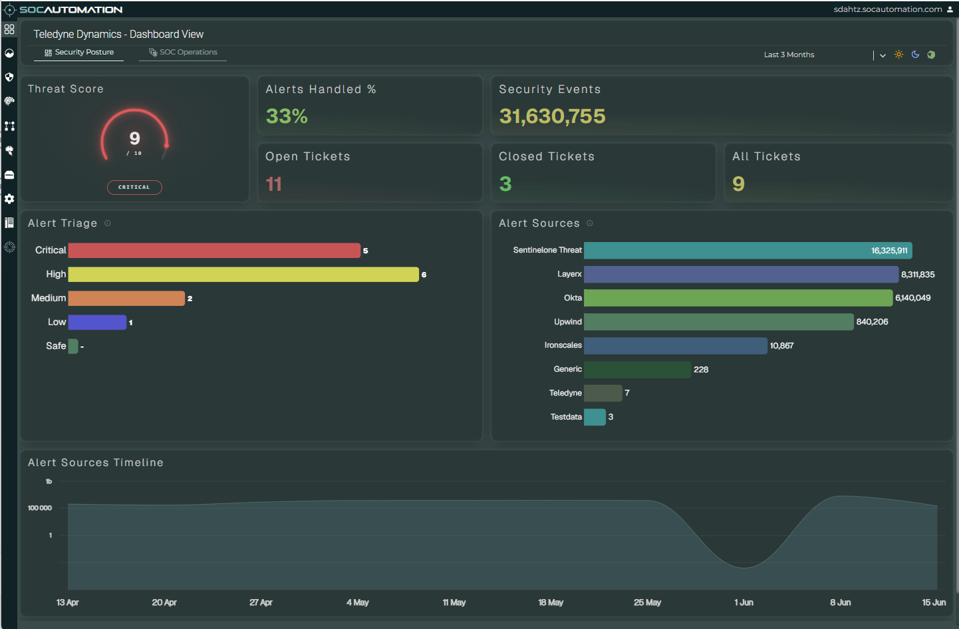Select the Critical triage bar

(214, 250)
